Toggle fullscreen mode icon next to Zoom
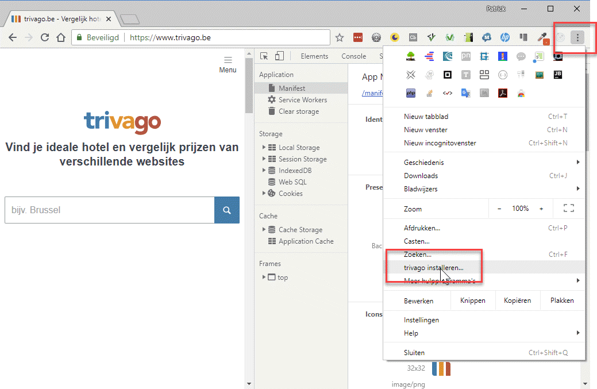This screenshot has width=597, height=389. pyautogui.click(x=569, y=209)
